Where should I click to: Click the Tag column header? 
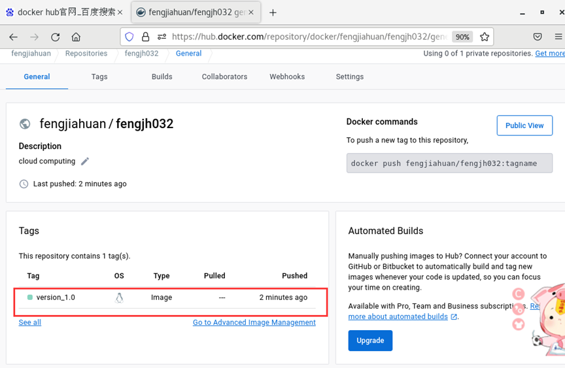(33, 276)
